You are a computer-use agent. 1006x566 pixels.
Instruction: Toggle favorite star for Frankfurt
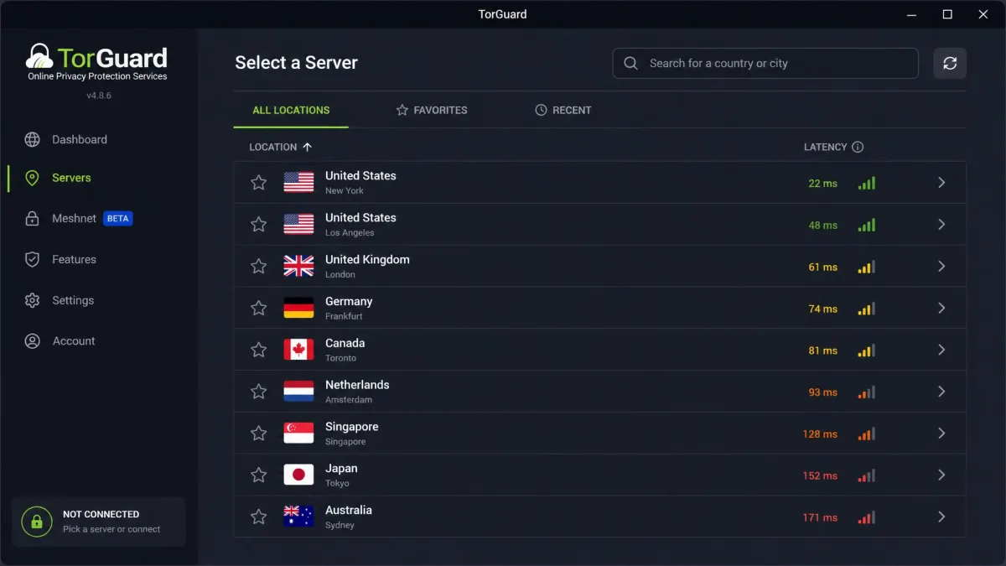tap(259, 308)
